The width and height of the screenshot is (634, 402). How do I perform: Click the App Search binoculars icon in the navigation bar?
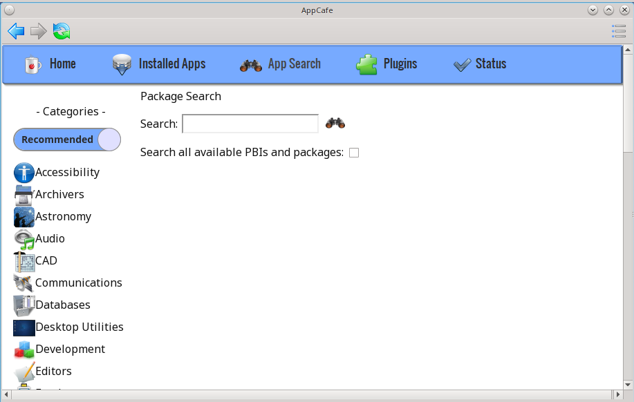click(251, 65)
